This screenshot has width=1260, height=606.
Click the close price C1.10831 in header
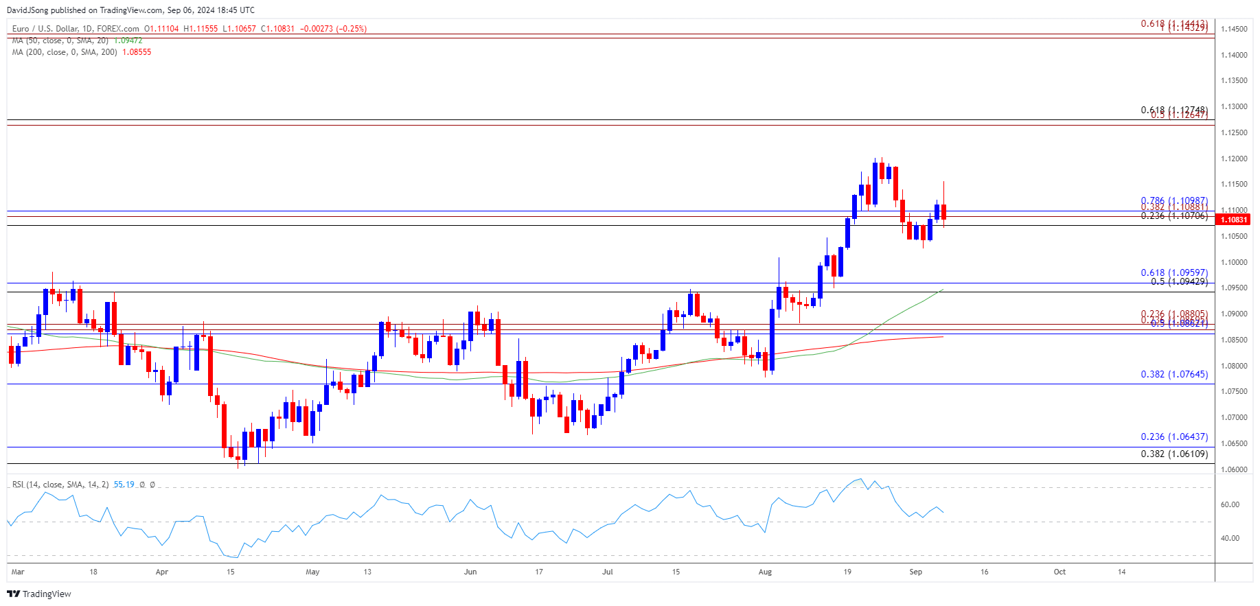point(277,29)
